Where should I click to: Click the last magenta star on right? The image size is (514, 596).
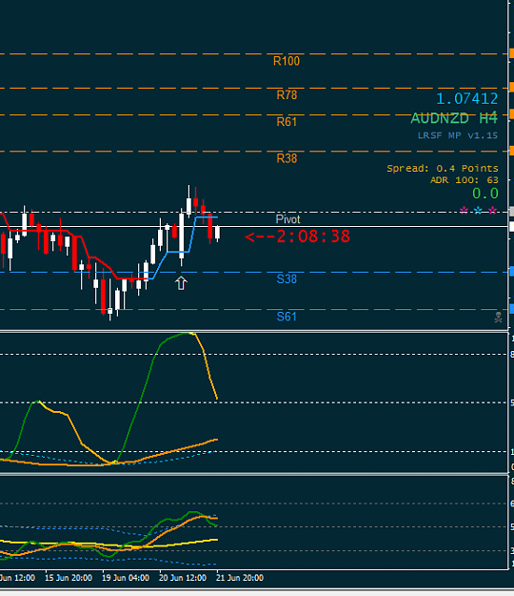click(492, 211)
